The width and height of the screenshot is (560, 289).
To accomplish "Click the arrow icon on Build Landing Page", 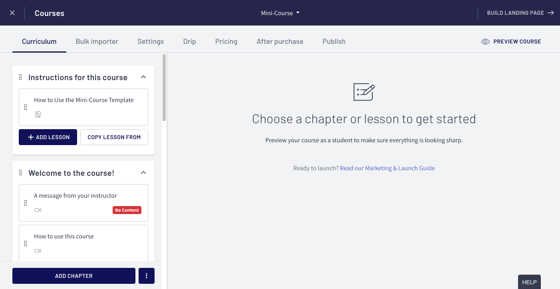I will [552, 12].
